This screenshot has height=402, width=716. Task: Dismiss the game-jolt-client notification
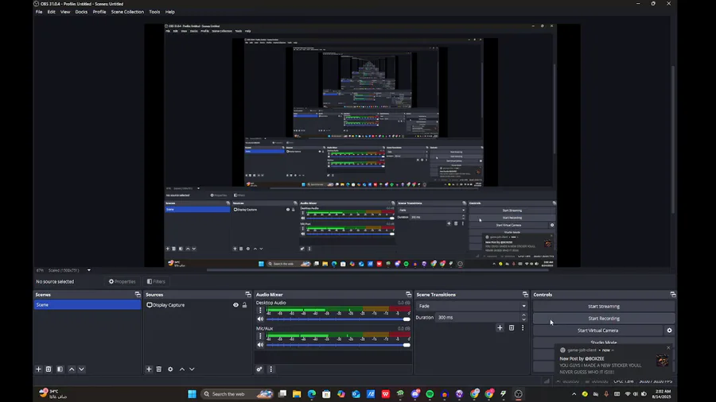point(668,348)
